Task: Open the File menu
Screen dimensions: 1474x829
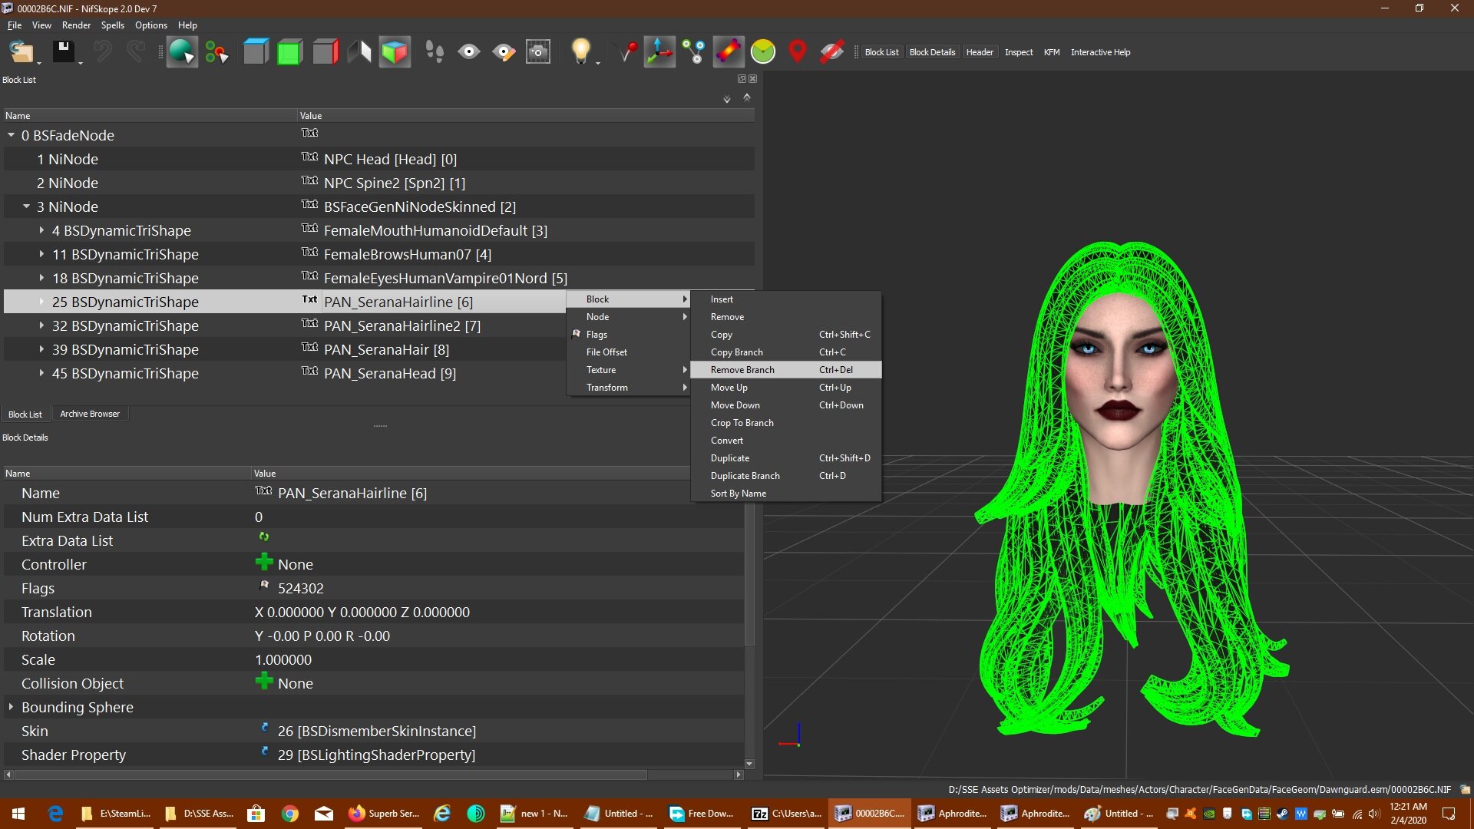Action: [15, 25]
